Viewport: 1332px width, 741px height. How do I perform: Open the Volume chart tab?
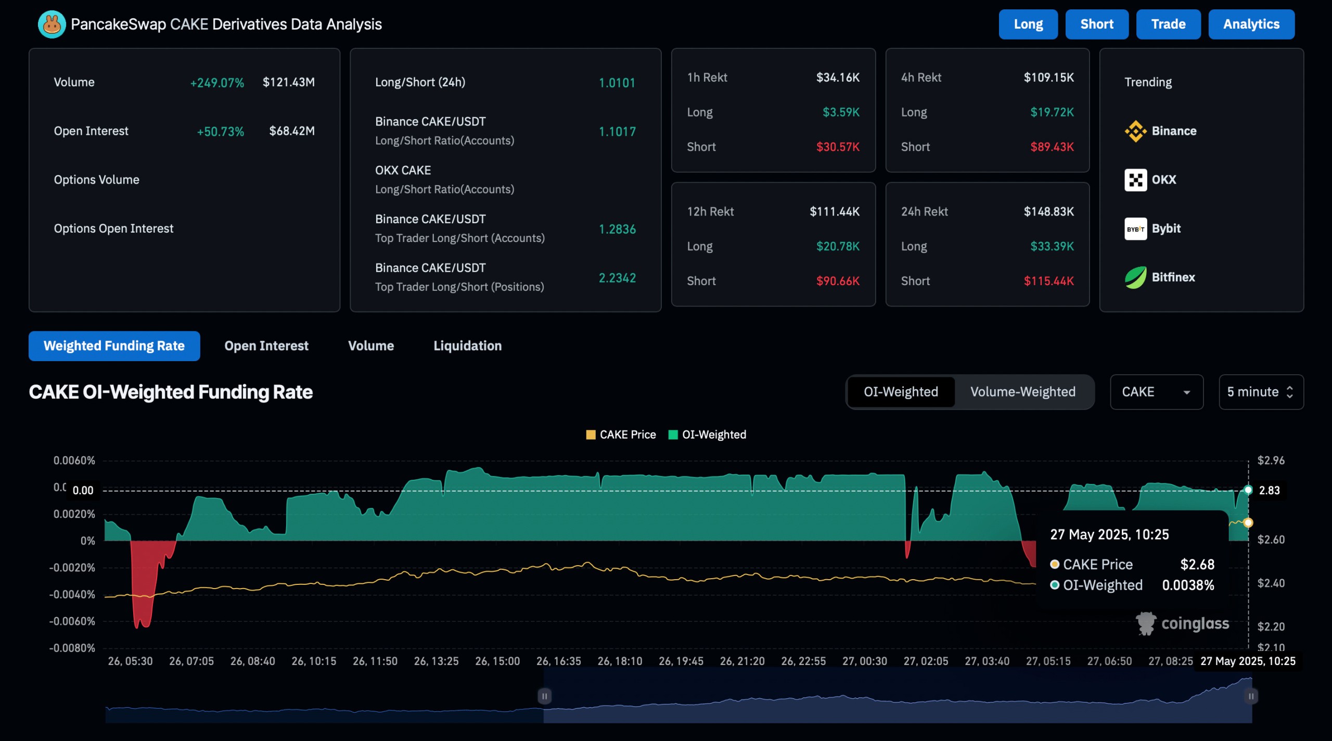(370, 346)
